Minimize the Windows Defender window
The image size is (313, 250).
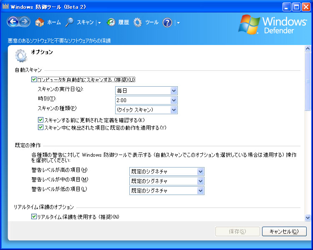pos(287,7)
